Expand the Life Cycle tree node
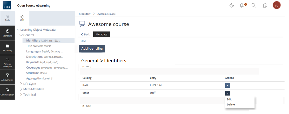This screenshot has width=289, height=114. pos(21,84)
